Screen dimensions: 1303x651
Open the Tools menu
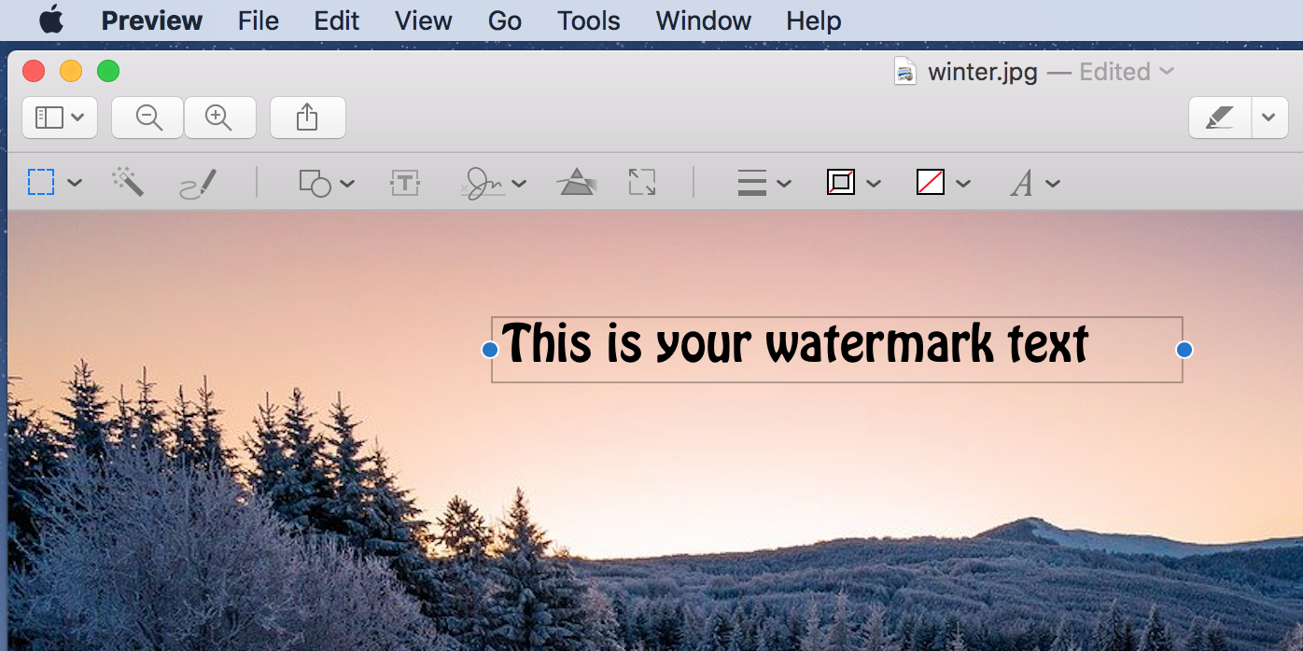[588, 21]
